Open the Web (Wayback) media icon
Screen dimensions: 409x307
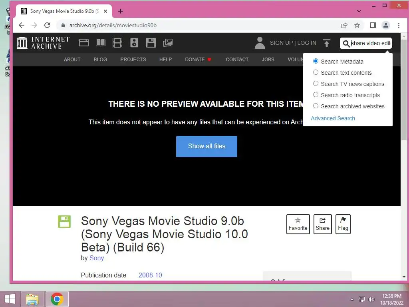[84, 43]
